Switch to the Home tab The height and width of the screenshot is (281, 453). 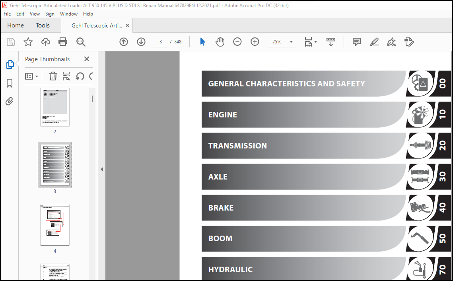pyautogui.click(x=16, y=25)
